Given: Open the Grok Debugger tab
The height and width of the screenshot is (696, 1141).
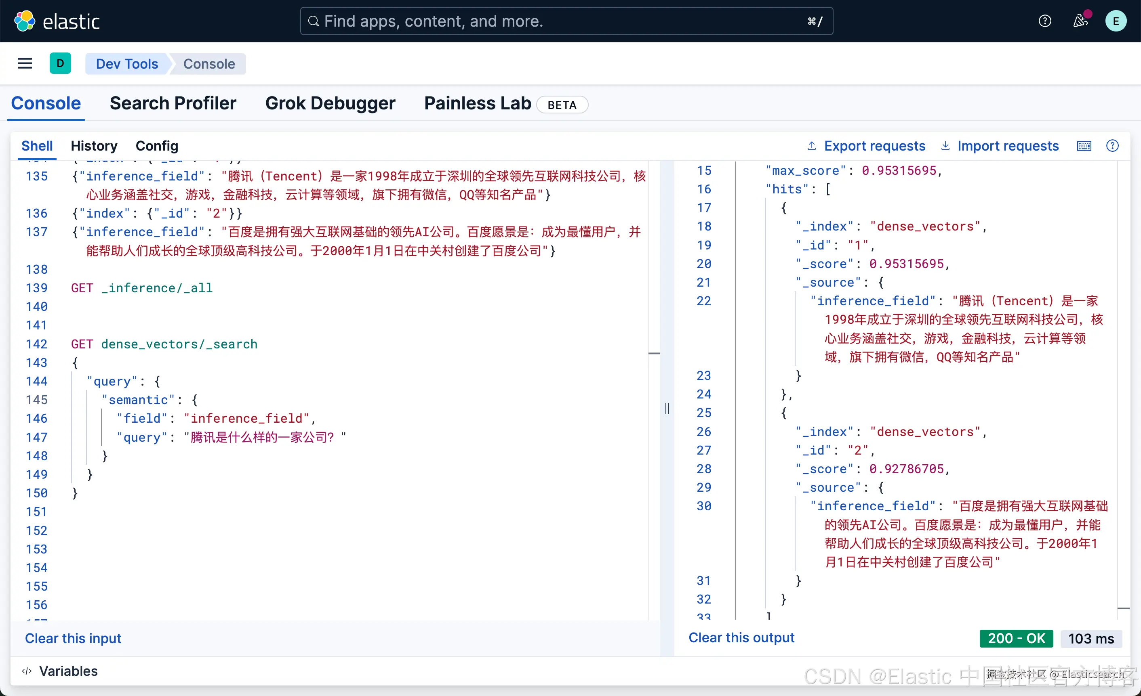Looking at the screenshot, I should tap(330, 103).
